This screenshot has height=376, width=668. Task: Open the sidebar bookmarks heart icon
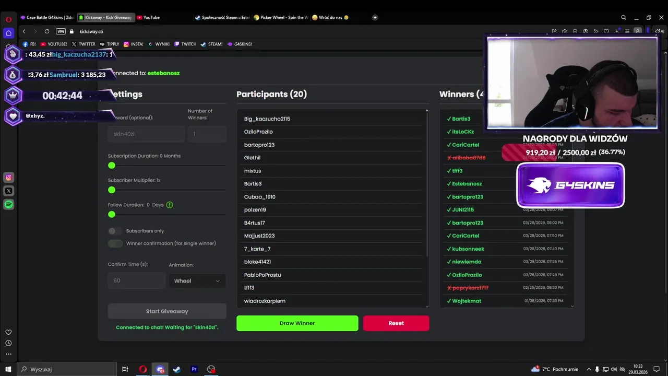[x=8, y=332]
